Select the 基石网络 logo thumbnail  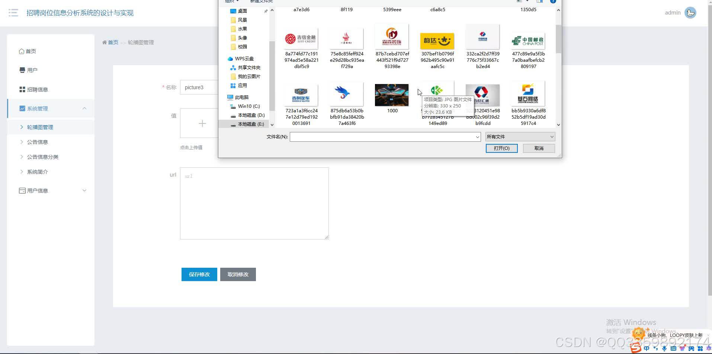coord(528,94)
